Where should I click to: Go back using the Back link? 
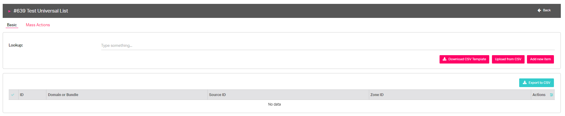pyautogui.click(x=544, y=10)
